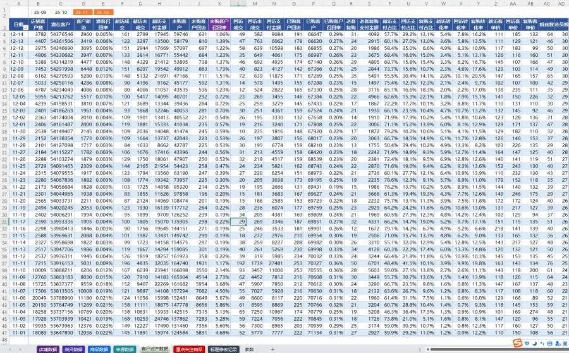This screenshot has width=569, height=353.
Task: Click the 中 Chinese mode icon in IME bar
Action: (x=527, y=343)
